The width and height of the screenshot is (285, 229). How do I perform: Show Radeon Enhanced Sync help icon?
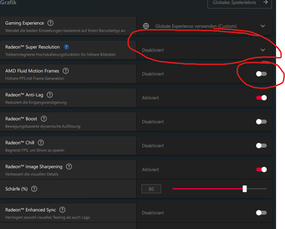62,210
